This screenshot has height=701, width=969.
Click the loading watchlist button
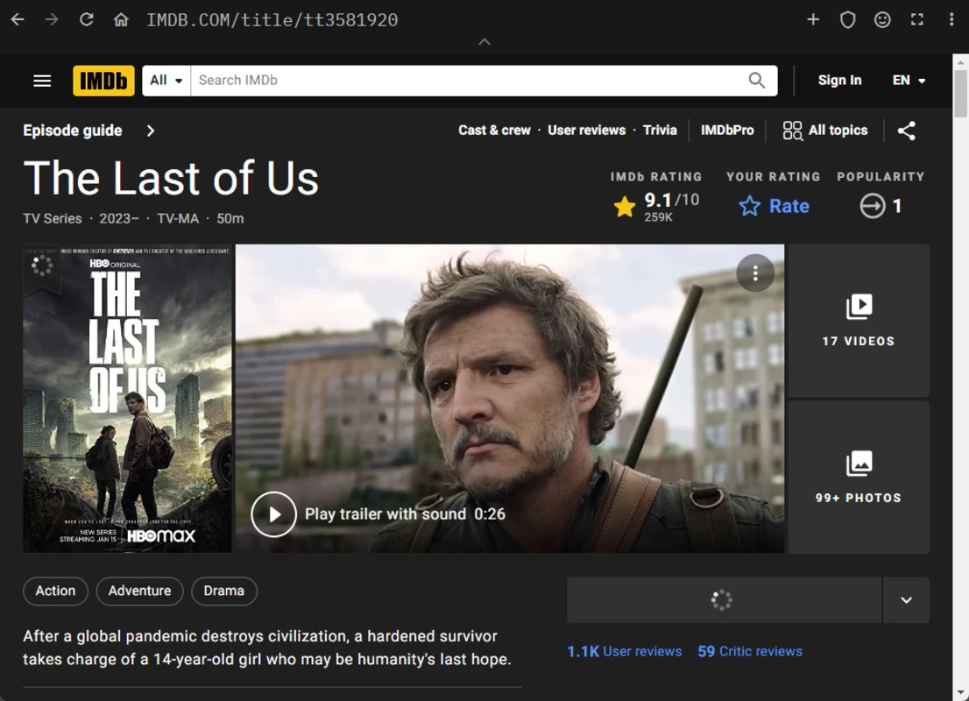[724, 599]
